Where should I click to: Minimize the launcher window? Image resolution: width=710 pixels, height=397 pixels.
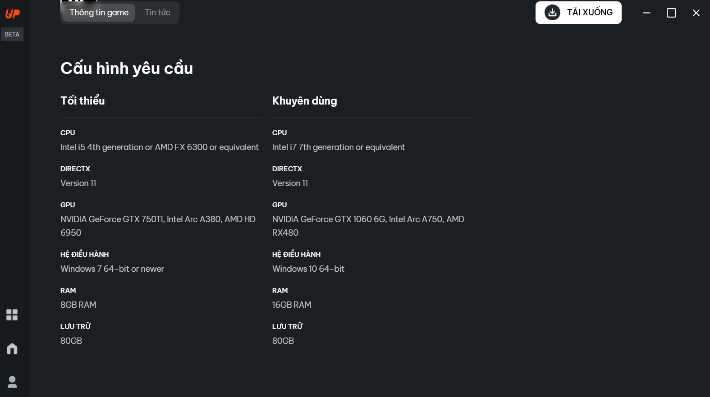tap(646, 13)
